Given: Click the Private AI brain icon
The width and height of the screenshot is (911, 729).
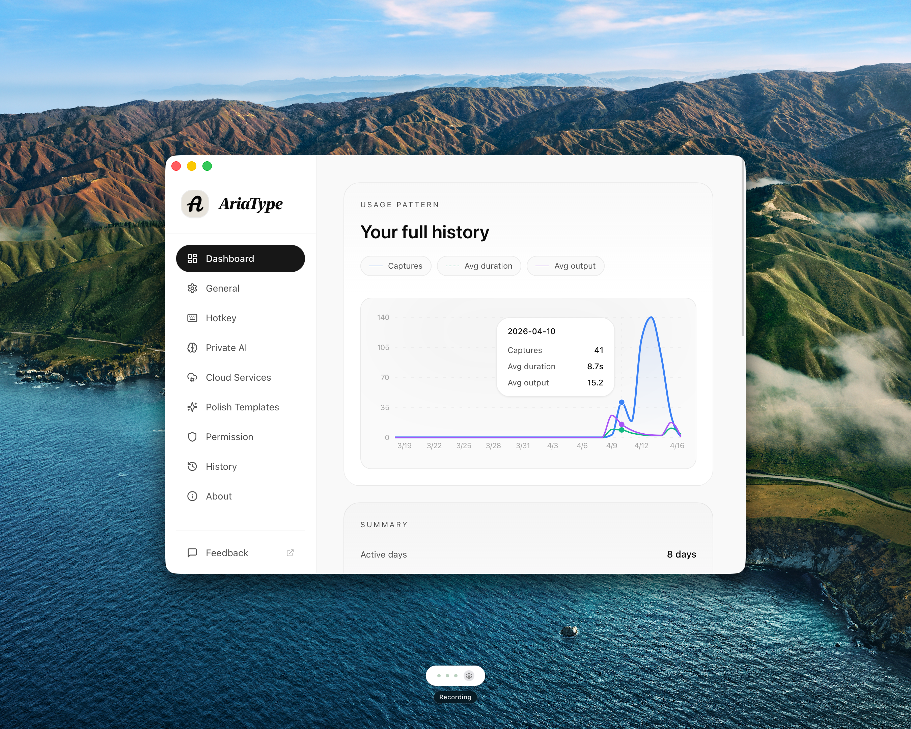Looking at the screenshot, I should 192,348.
